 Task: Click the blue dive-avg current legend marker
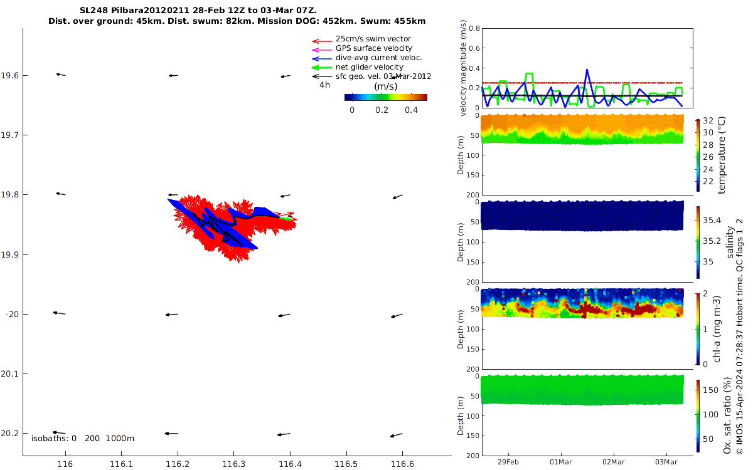[321, 58]
